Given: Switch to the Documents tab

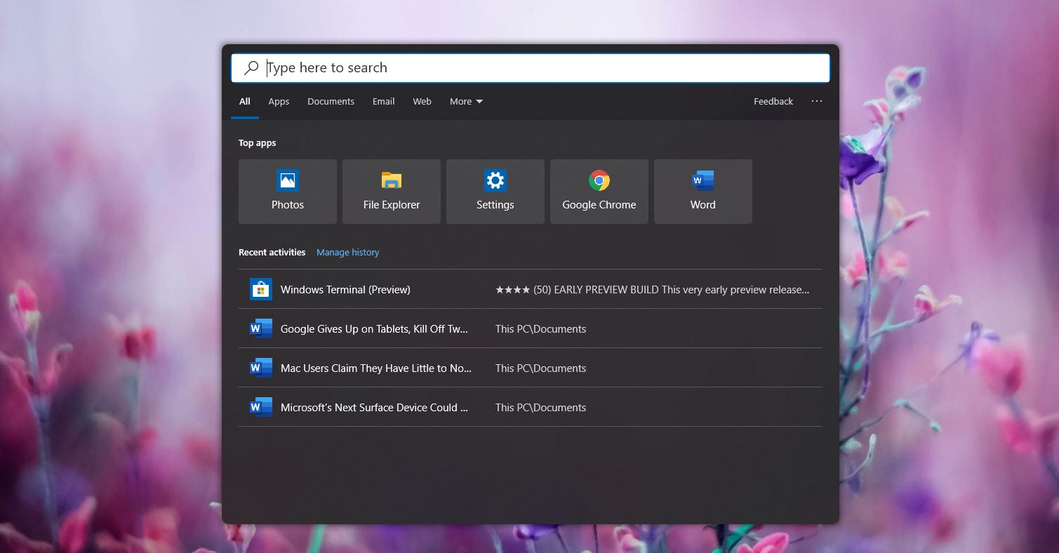Looking at the screenshot, I should click(331, 102).
